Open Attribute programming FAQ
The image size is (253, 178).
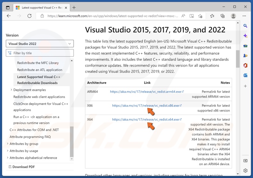(30, 137)
